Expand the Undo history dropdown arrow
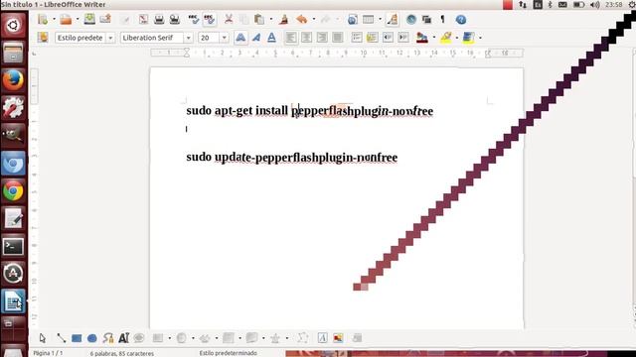This screenshot has height=357, width=636. pyautogui.click(x=314, y=20)
